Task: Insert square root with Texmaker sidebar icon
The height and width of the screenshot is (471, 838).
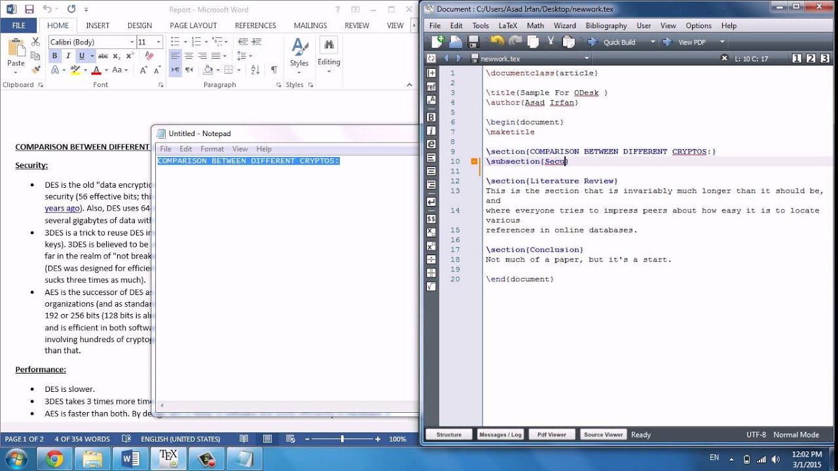Action: pos(431,287)
